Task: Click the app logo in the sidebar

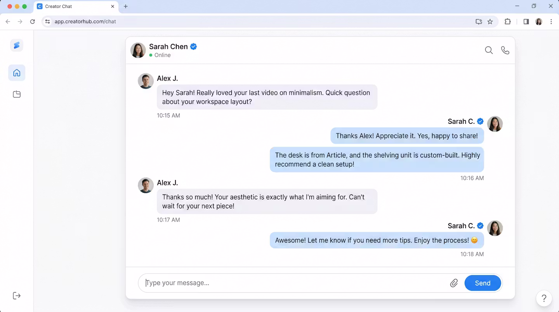Action: [17, 45]
